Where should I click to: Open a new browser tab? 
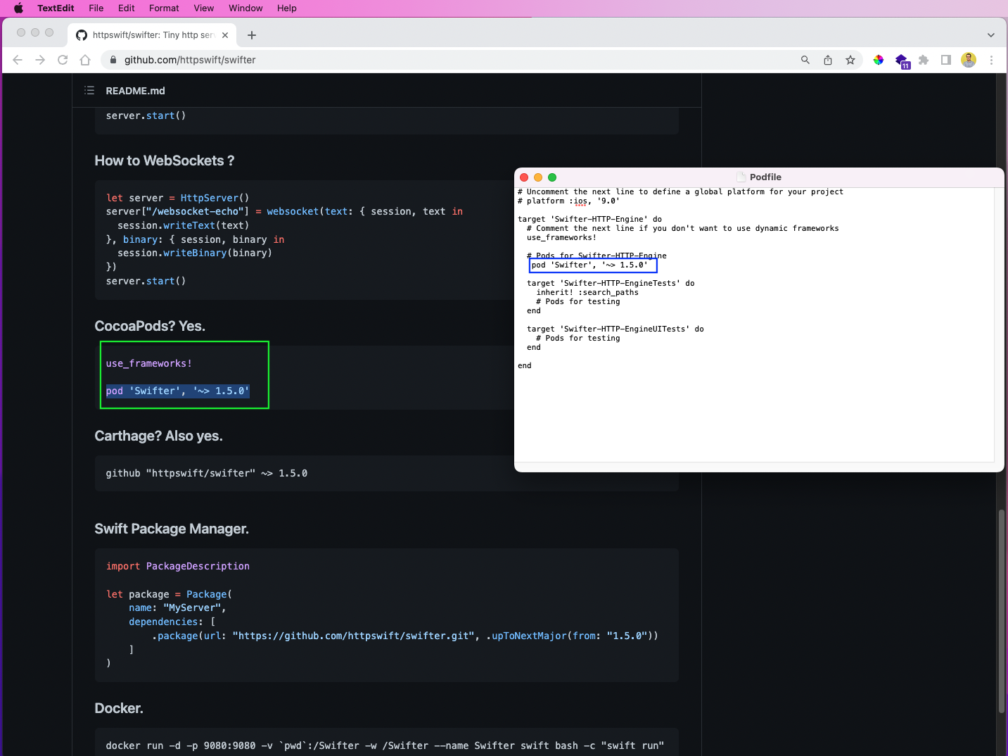(x=252, y=35)
